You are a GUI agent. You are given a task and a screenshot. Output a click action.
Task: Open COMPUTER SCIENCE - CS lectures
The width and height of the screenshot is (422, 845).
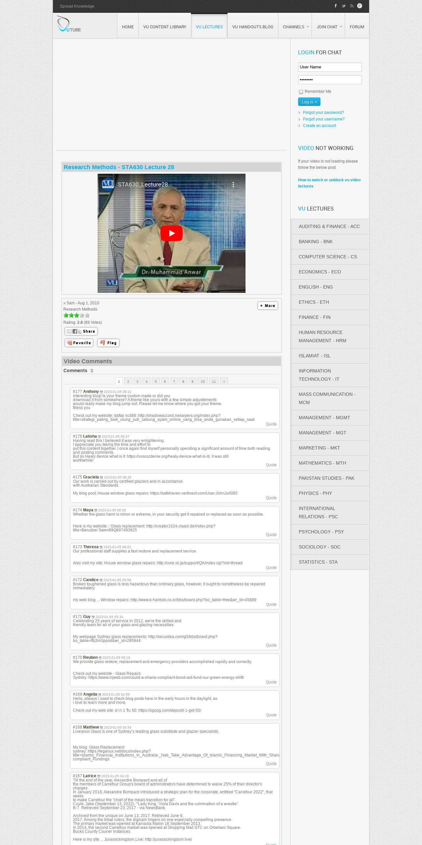pyautogui.click(x=330, y=257)
